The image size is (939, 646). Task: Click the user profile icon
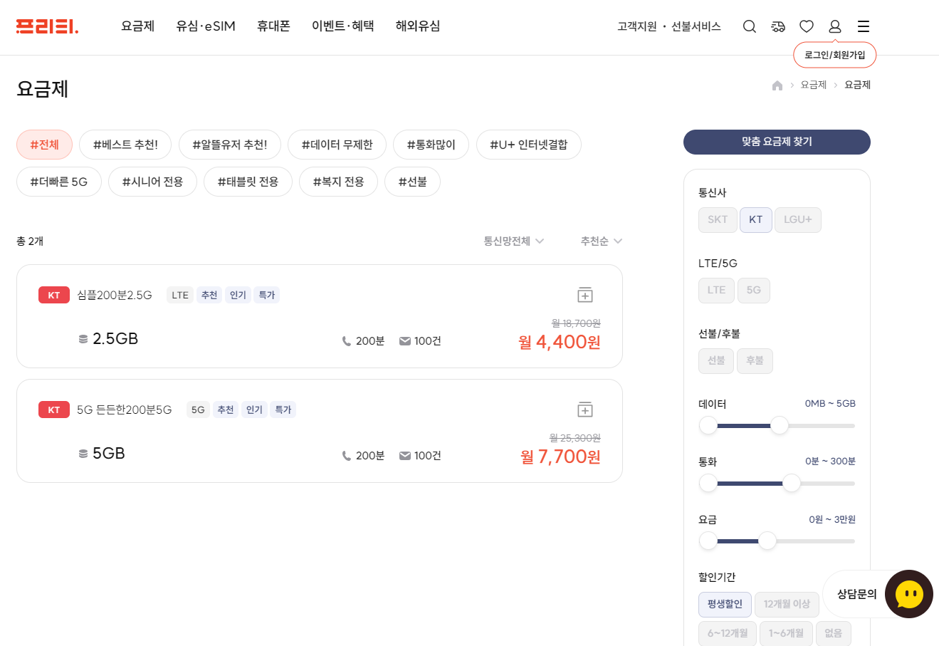[x=834, y=26]
